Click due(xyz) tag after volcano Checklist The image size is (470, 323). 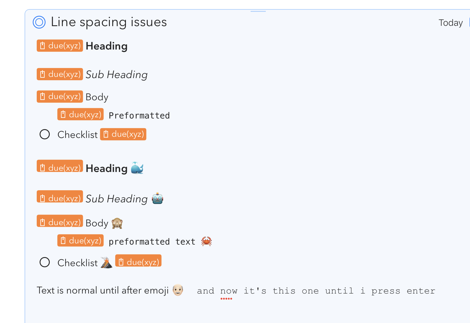(138, 260)
